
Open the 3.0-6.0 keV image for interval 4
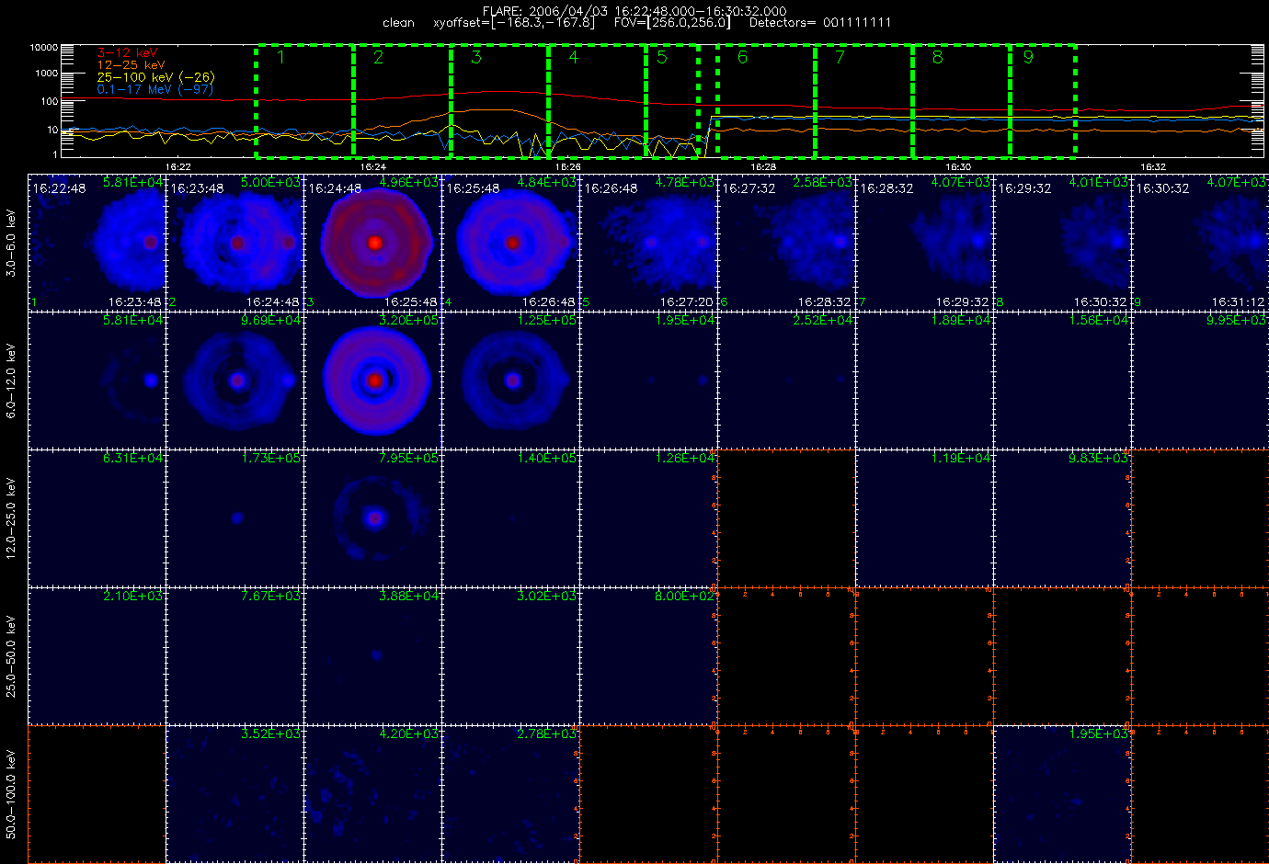pos(511,243)
